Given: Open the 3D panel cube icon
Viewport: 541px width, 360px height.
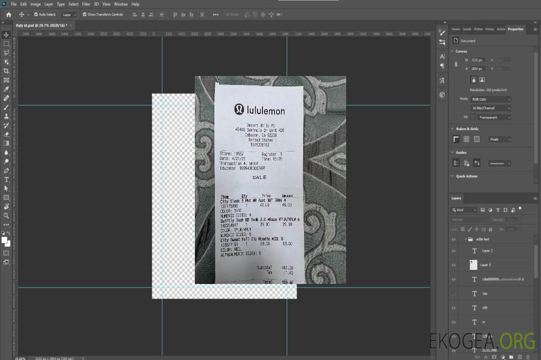Looking at the screenshot, I should (x=442, y=94).
